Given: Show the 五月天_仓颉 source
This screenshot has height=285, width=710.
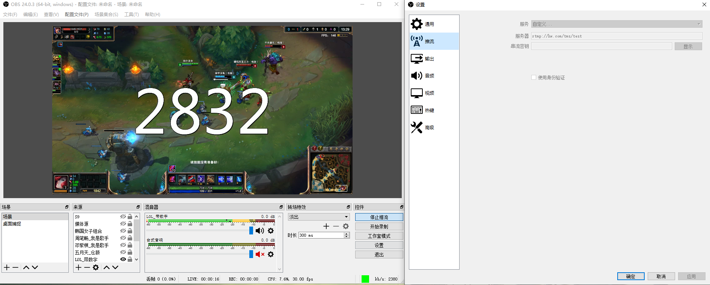Looking at the screenshot, I should 123,252.
